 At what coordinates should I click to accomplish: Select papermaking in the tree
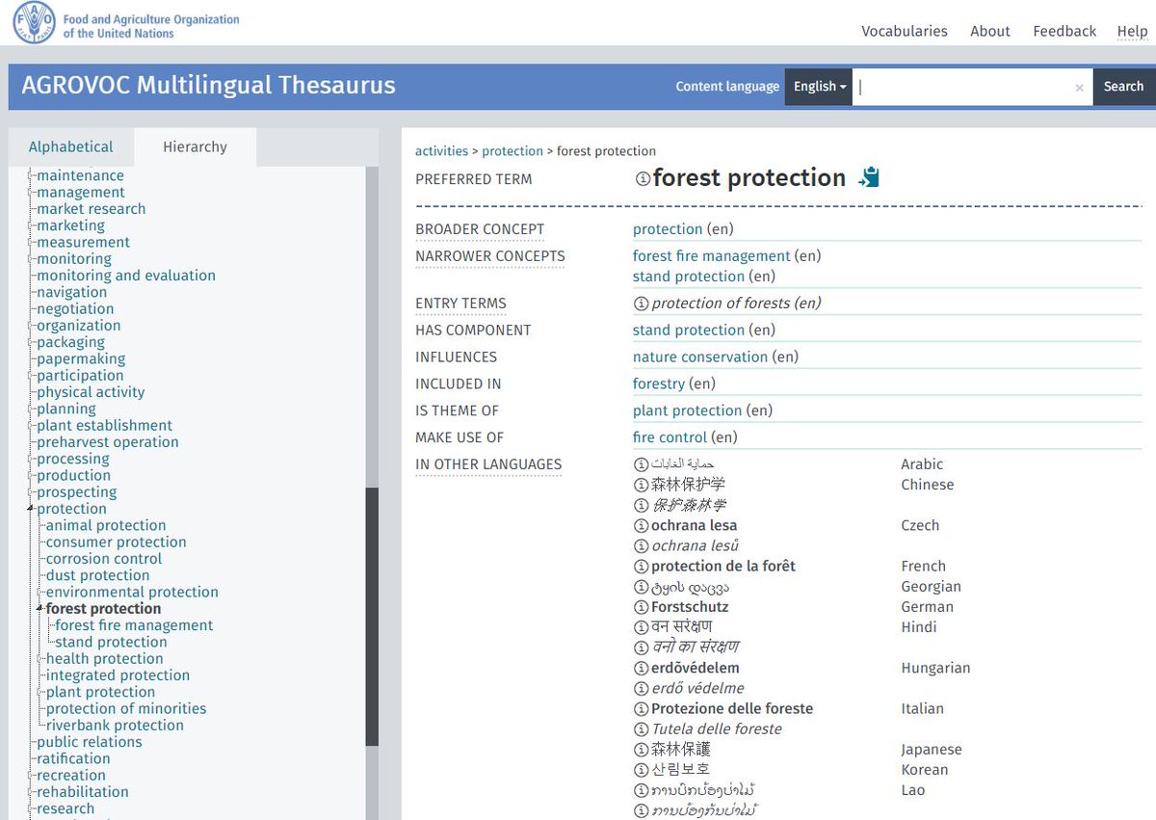point(81,359)
